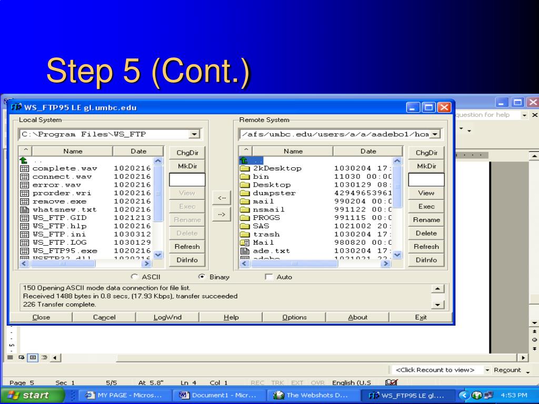
Task: Select Binary transfer mode
Action: click(202, 277)
